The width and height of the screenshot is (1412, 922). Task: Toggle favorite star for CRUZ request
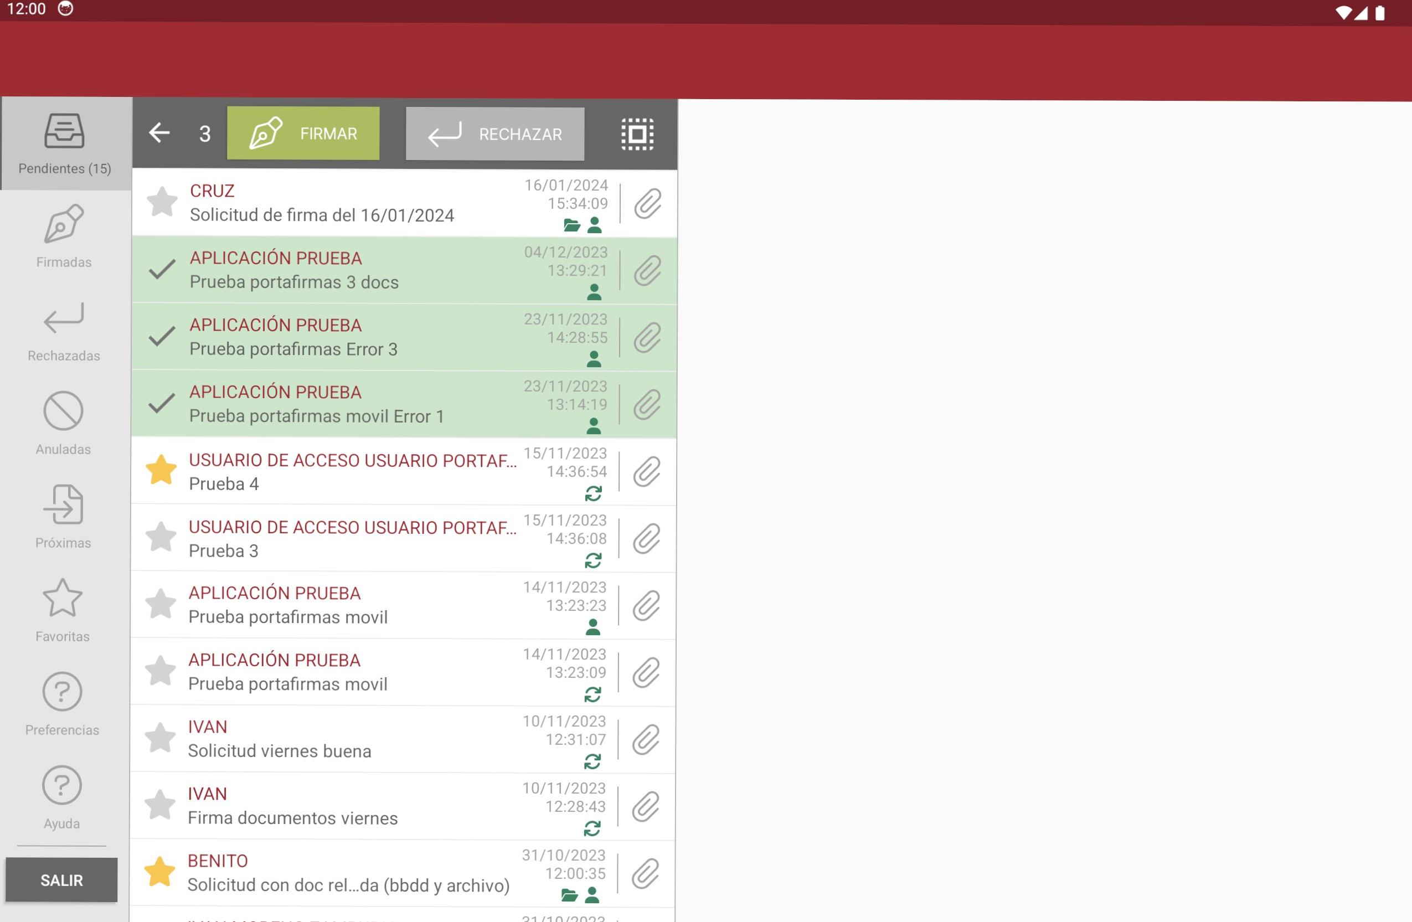pyautogui.click(x=162, y=202)
